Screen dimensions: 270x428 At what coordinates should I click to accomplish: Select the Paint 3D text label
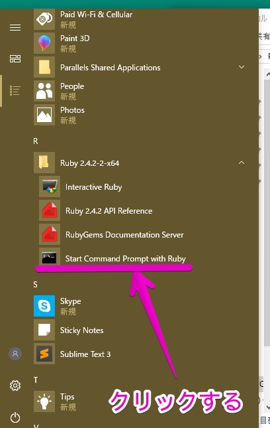(x=75, y=38)
